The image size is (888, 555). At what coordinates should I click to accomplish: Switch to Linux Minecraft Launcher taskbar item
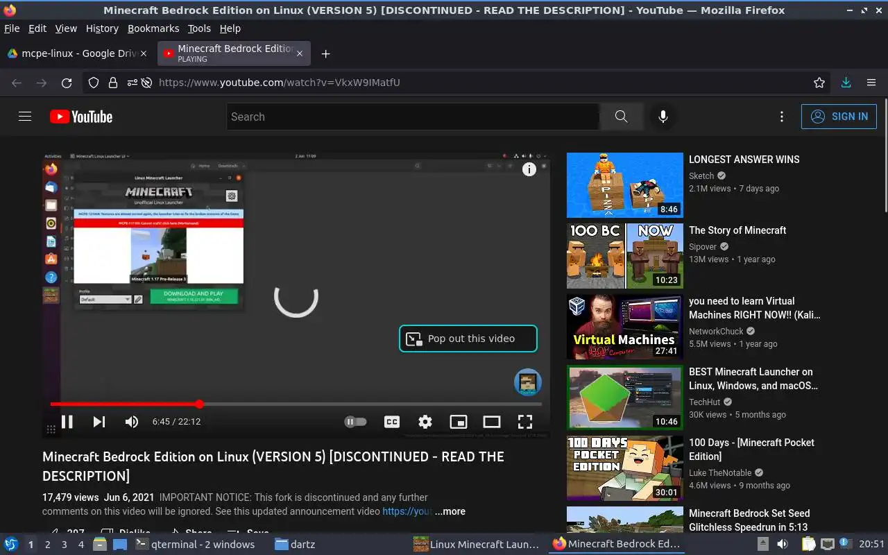click(x=477, y=545)
